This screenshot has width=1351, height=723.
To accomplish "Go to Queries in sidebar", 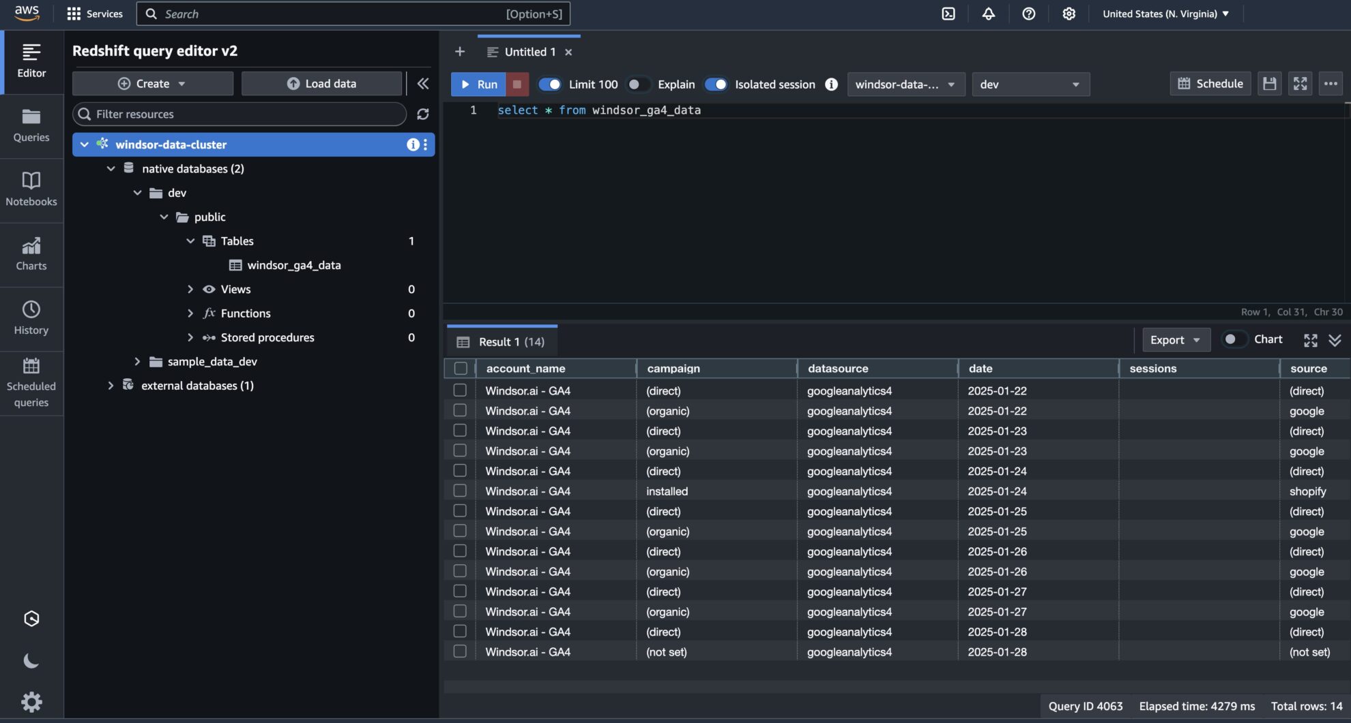I will pos(31,126).
